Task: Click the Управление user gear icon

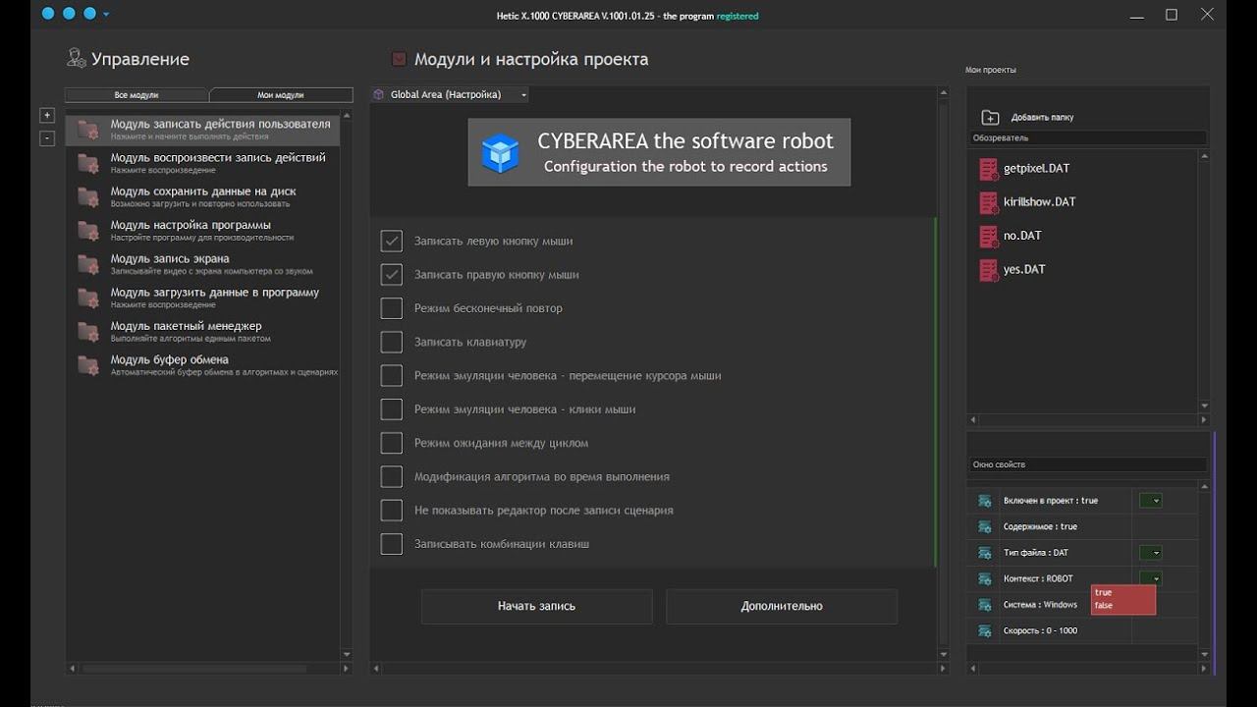Action: 76,58
